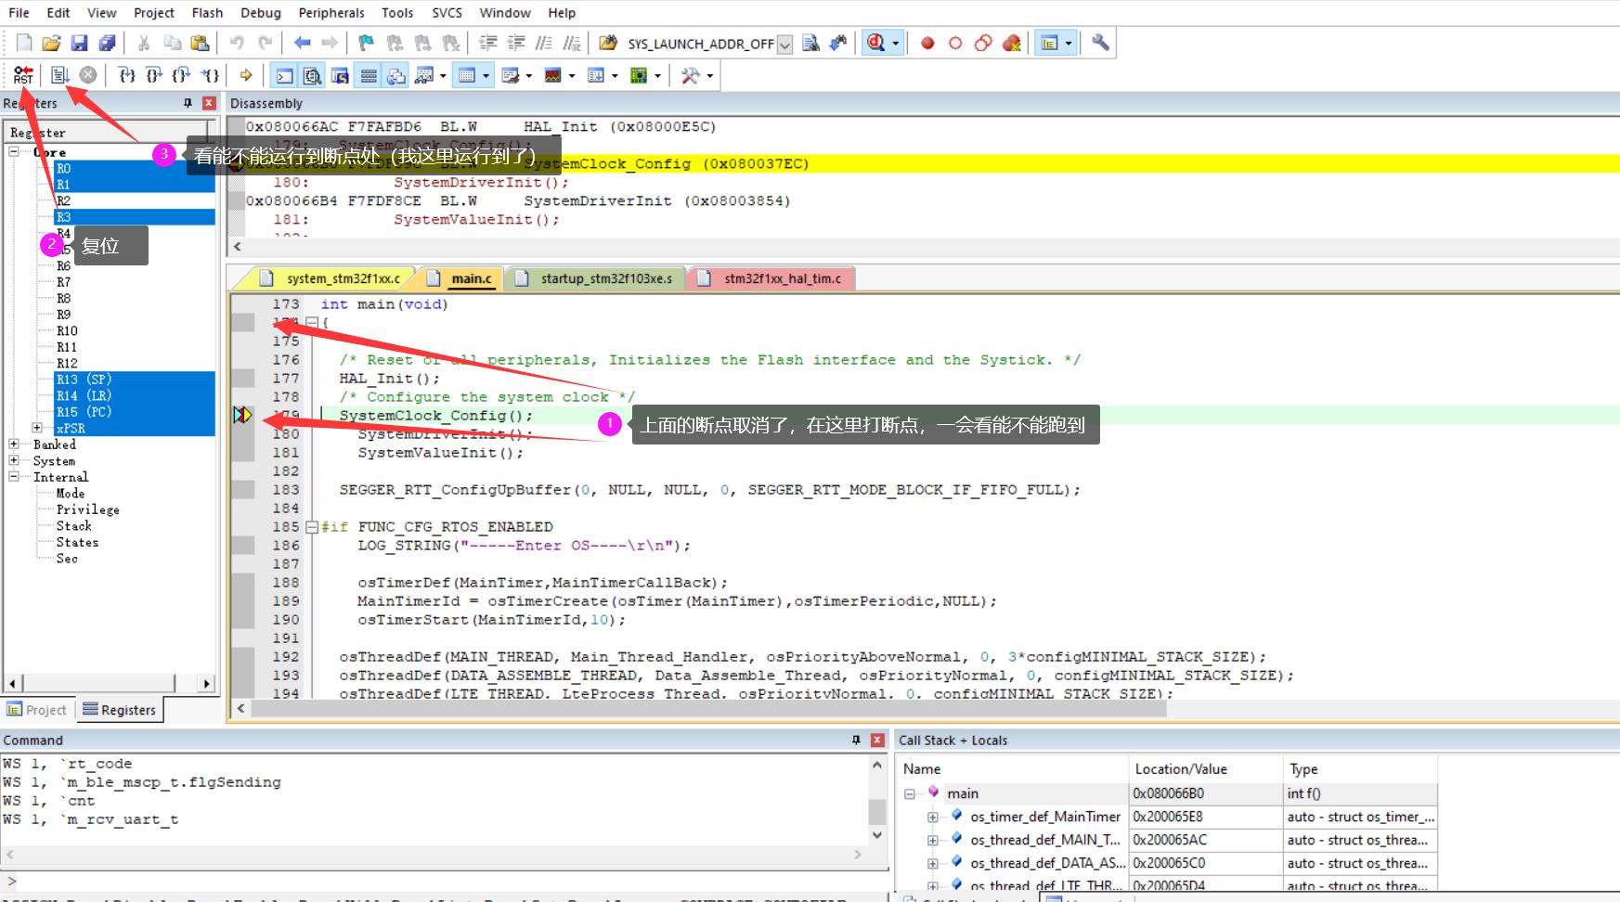1620x902 pixels.
Task: Close the Command panel
Action: click(877, 740)
